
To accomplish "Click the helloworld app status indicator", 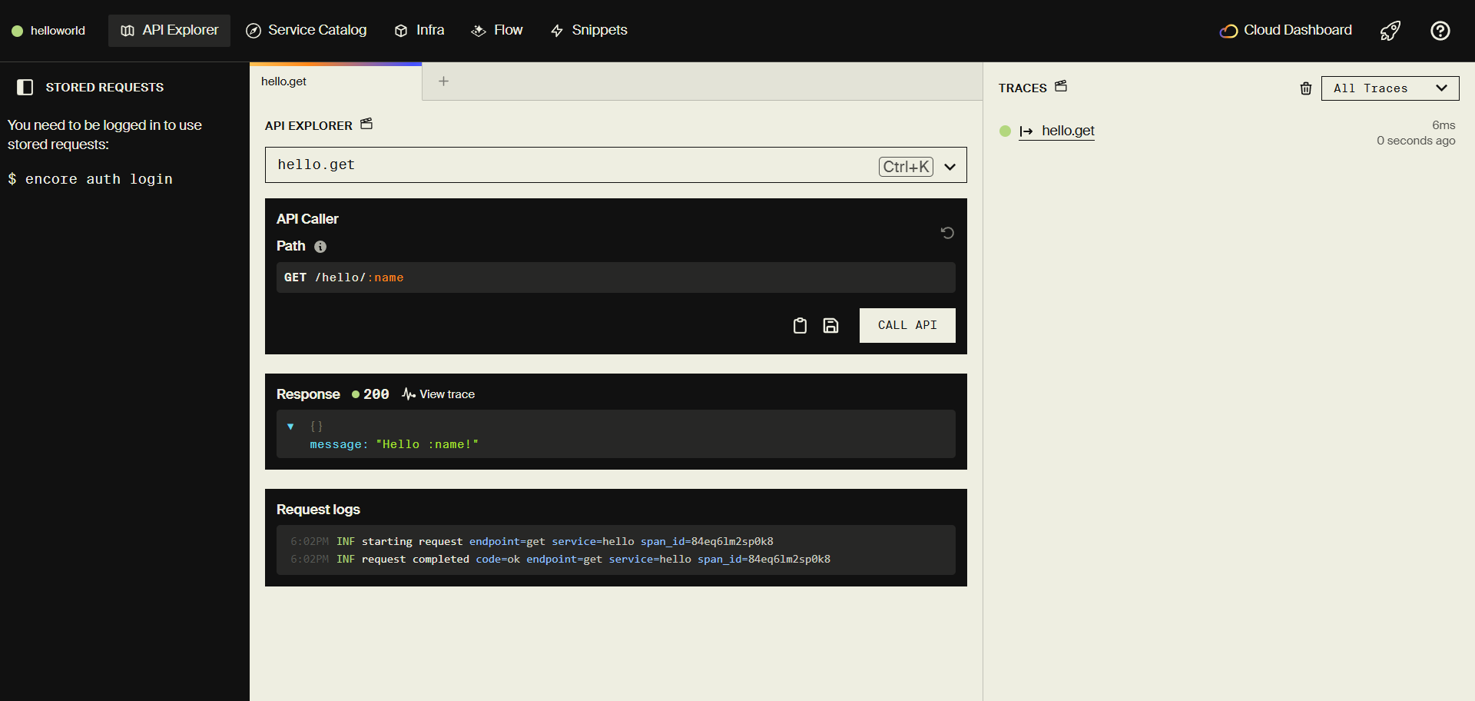I will 17,31.
